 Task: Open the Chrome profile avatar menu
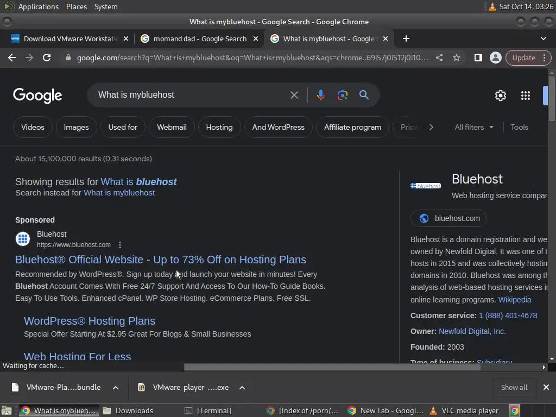click(x=495, y=58)
